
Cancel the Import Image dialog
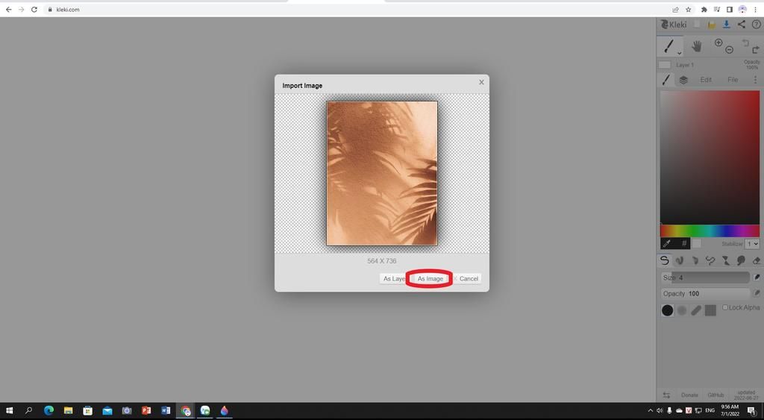[x=467, y=279]
